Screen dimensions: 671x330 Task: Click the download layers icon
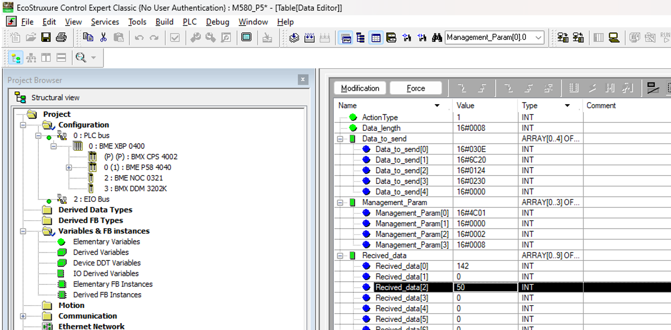(294, 37)
